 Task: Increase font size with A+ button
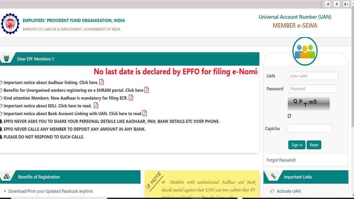point(346,4)
